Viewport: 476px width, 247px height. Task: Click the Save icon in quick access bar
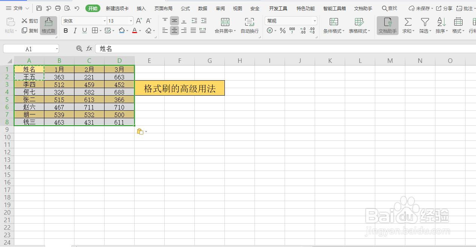(x=39, y=8)
